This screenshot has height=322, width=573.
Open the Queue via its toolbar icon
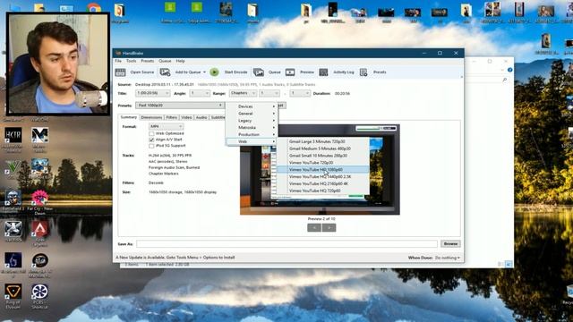pyautogui.click(x=259, y=72)
